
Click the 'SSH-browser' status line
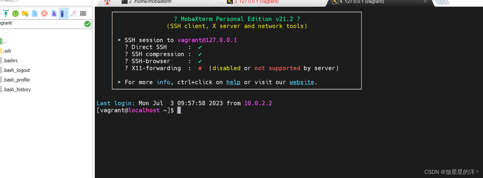(163, 61)
